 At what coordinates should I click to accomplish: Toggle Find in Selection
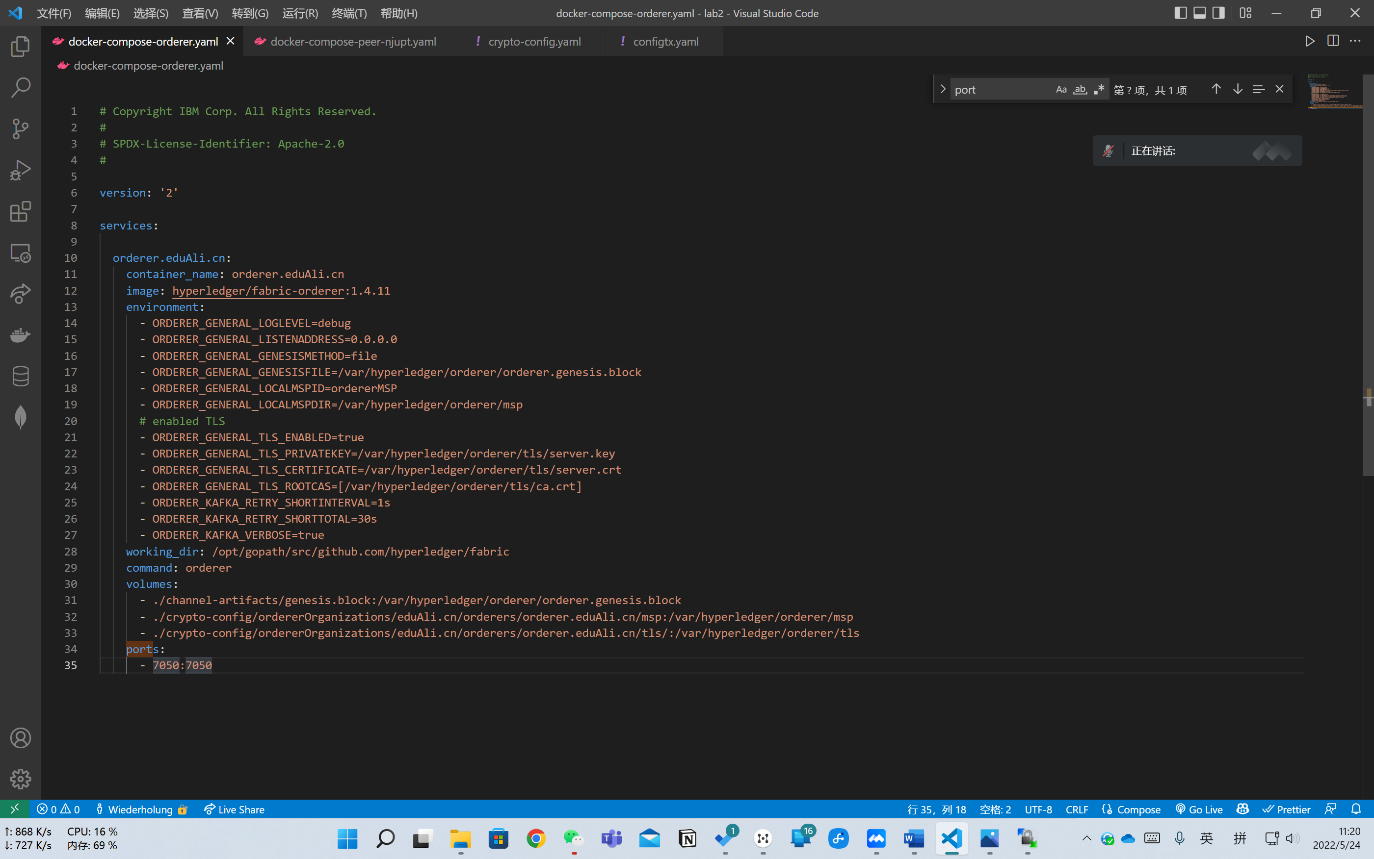tap(1259, 89)
